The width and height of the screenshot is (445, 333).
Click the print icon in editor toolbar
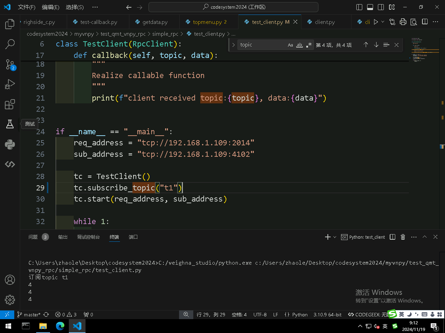point(403,22)
